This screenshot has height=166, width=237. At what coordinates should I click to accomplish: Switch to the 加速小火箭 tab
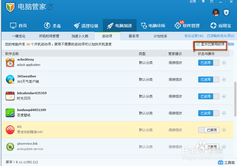pos(80,36)
